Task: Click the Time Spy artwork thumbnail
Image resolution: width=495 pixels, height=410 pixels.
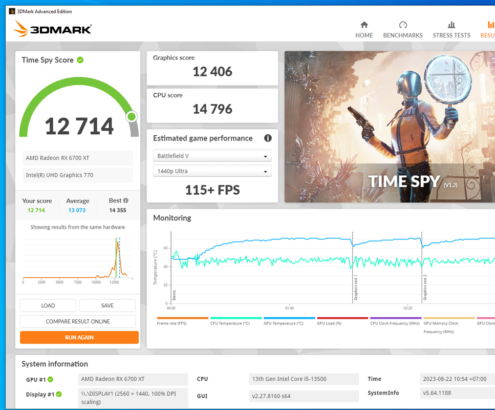Action: [390, 127]
